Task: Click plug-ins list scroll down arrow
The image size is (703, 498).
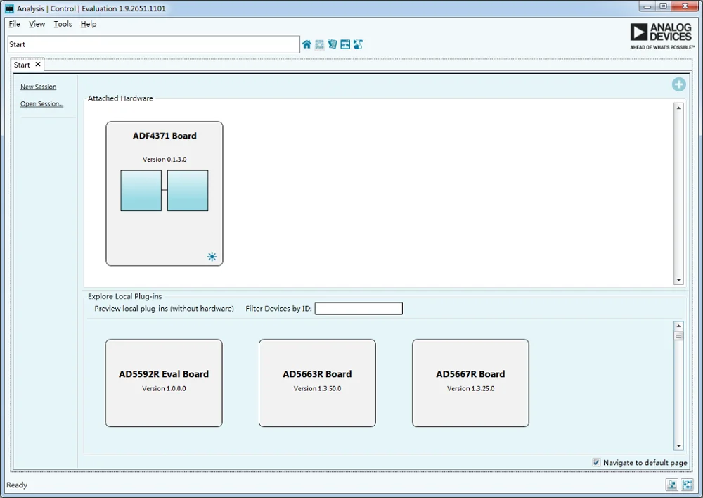Action: [679, 445]
